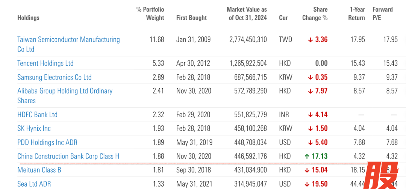Click the red down arrow beside 3.36
This screenshot has height=196, width=406.
311,40
